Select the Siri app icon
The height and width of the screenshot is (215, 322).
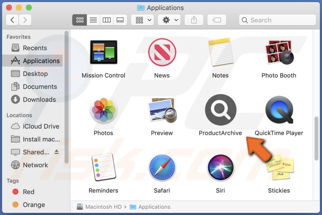221,168
